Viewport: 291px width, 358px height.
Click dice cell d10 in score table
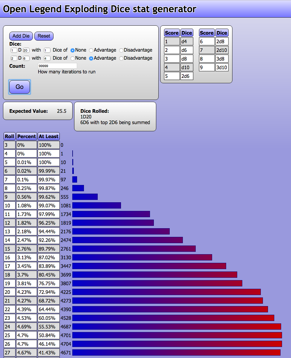pyautogui.click(x=187, y=67)
